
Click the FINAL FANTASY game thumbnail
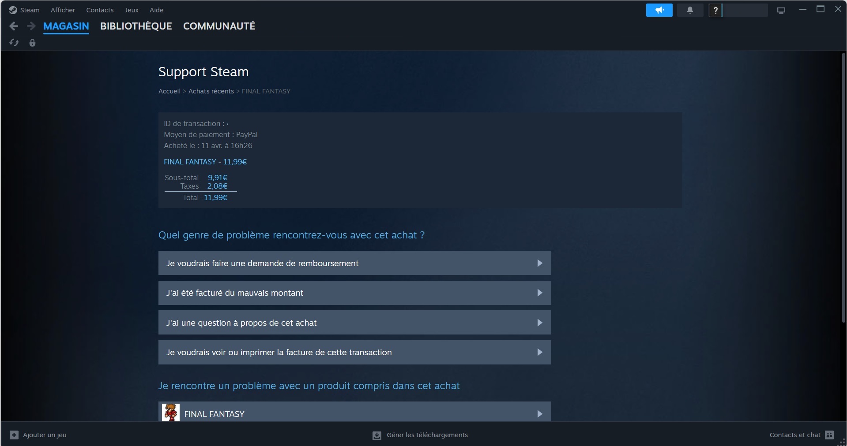click(171, 413)
